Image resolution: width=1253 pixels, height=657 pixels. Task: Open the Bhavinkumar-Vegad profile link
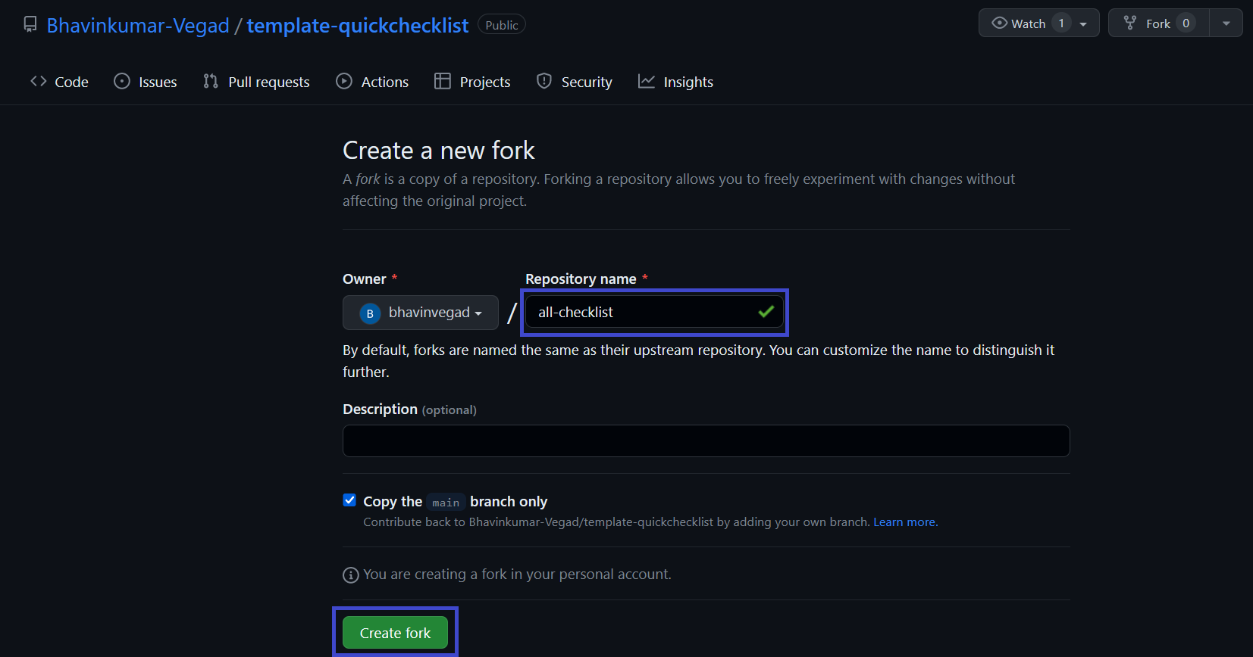138,25
